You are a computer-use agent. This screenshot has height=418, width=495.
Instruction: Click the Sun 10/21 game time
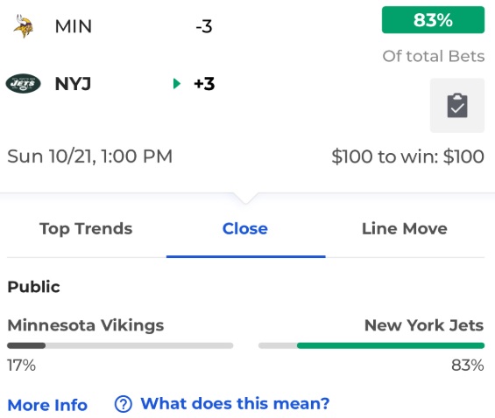(x=90, y=157)
